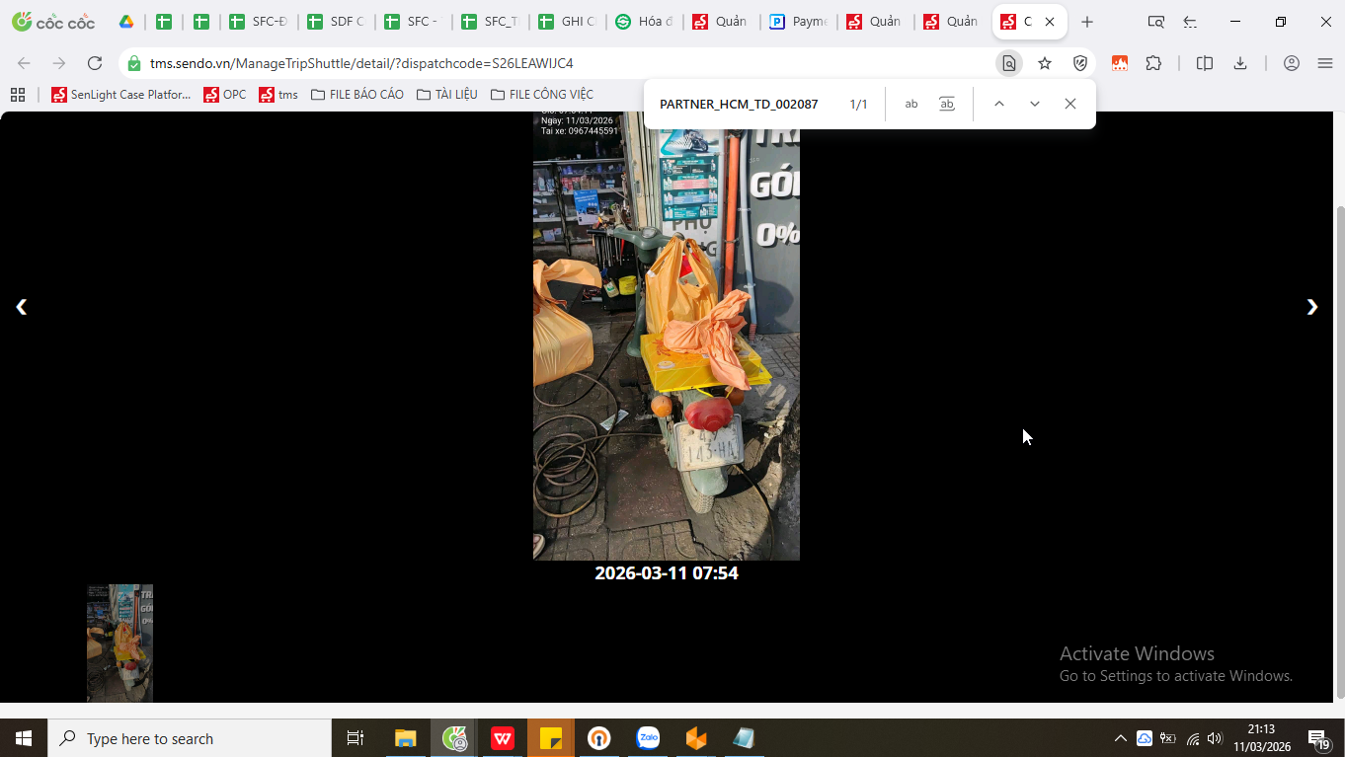Open Task View on taskbar
Viewport: 1345px width, 757px height.
(356, 738)
